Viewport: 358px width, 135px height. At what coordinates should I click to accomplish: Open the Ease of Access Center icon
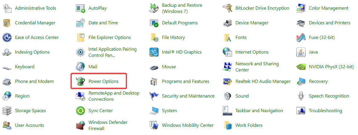(7, 37)
